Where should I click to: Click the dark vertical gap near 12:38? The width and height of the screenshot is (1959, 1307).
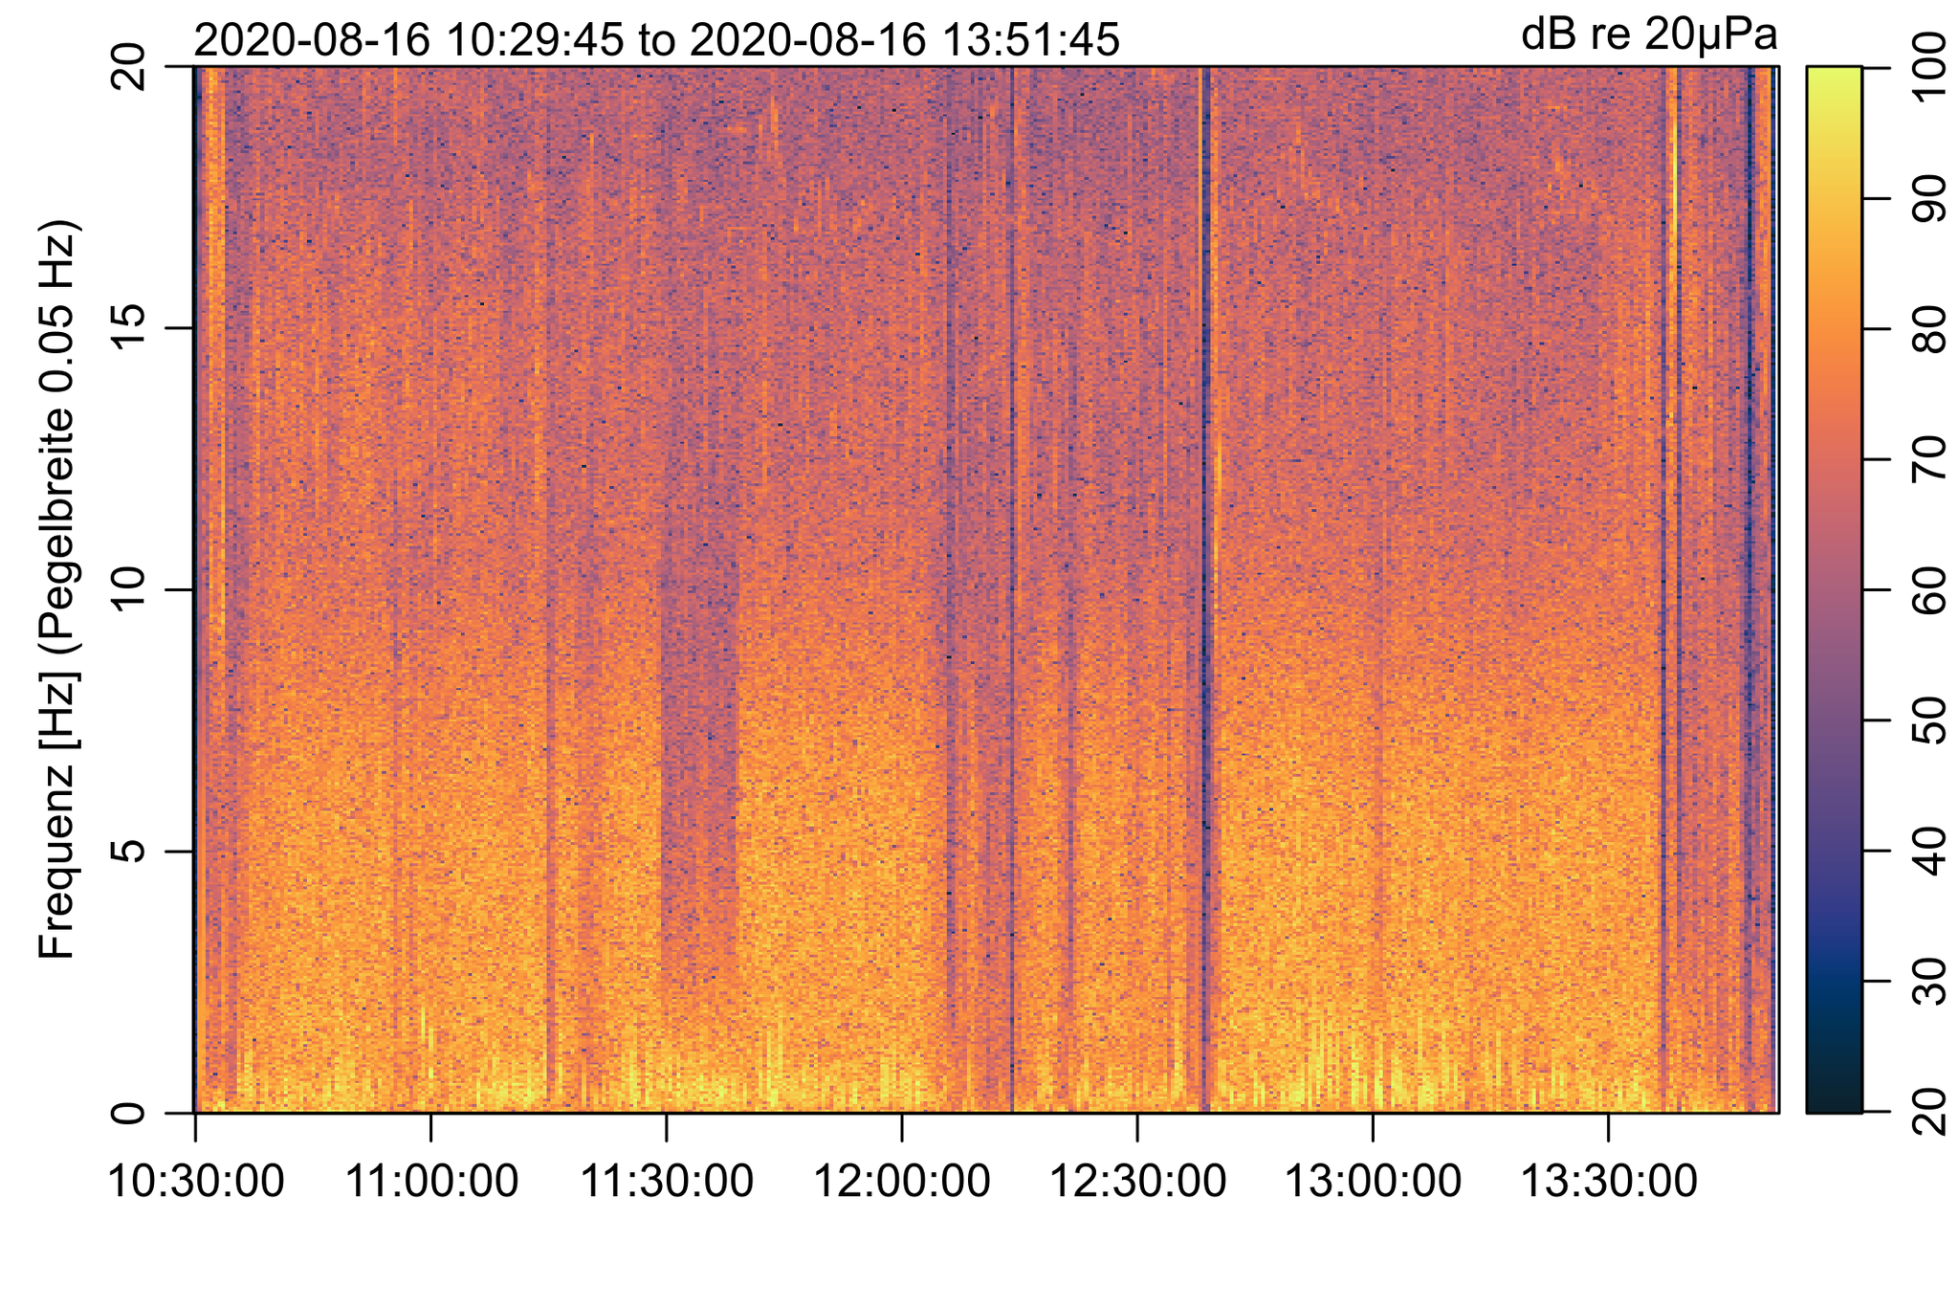pos(1206,589)
